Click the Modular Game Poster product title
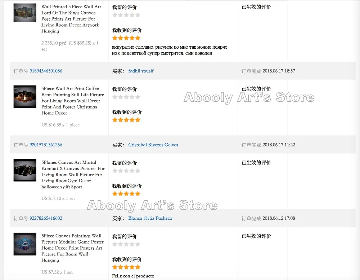Image resolution: width=360 pixels, height=280 pixels. (x=73, y=248)
